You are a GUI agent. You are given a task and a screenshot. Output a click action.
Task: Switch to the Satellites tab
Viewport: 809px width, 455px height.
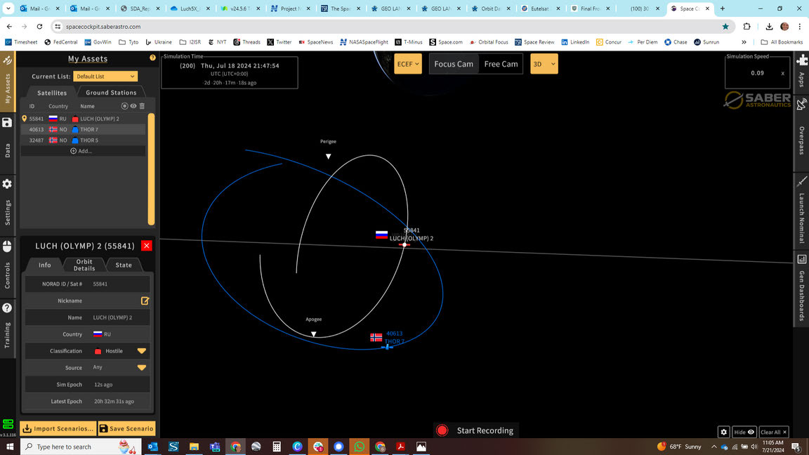51,93
